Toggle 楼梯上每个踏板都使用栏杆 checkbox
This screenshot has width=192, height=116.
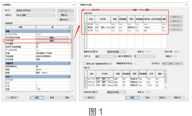point(85,64)
